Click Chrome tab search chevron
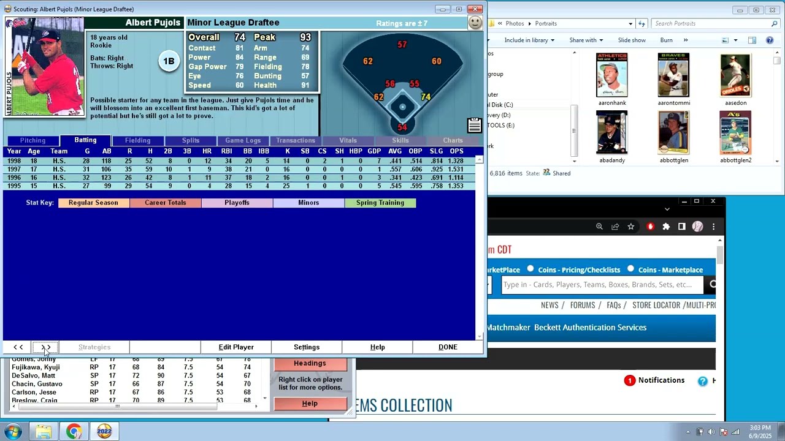 pos(667,209)
